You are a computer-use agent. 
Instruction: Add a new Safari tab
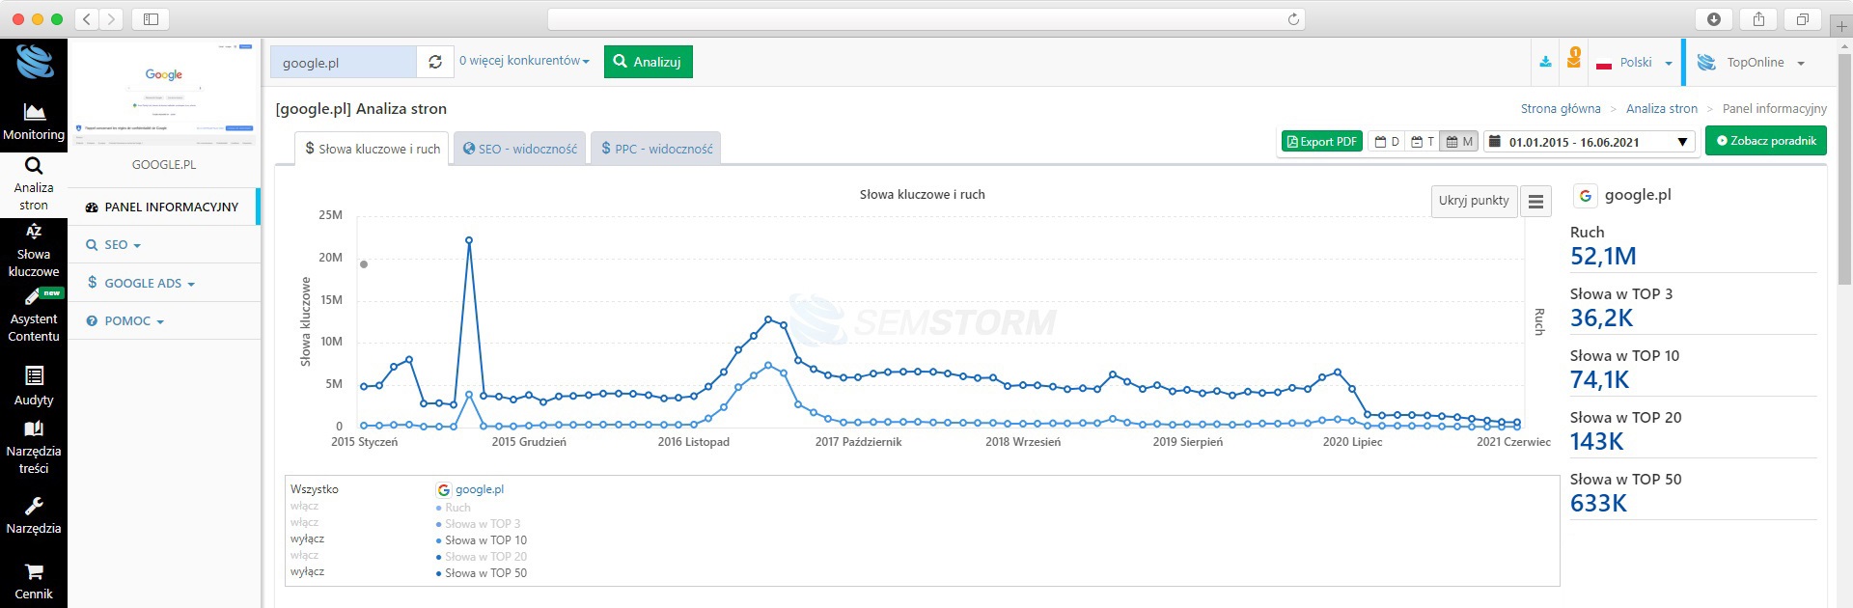click(1841, 26)
